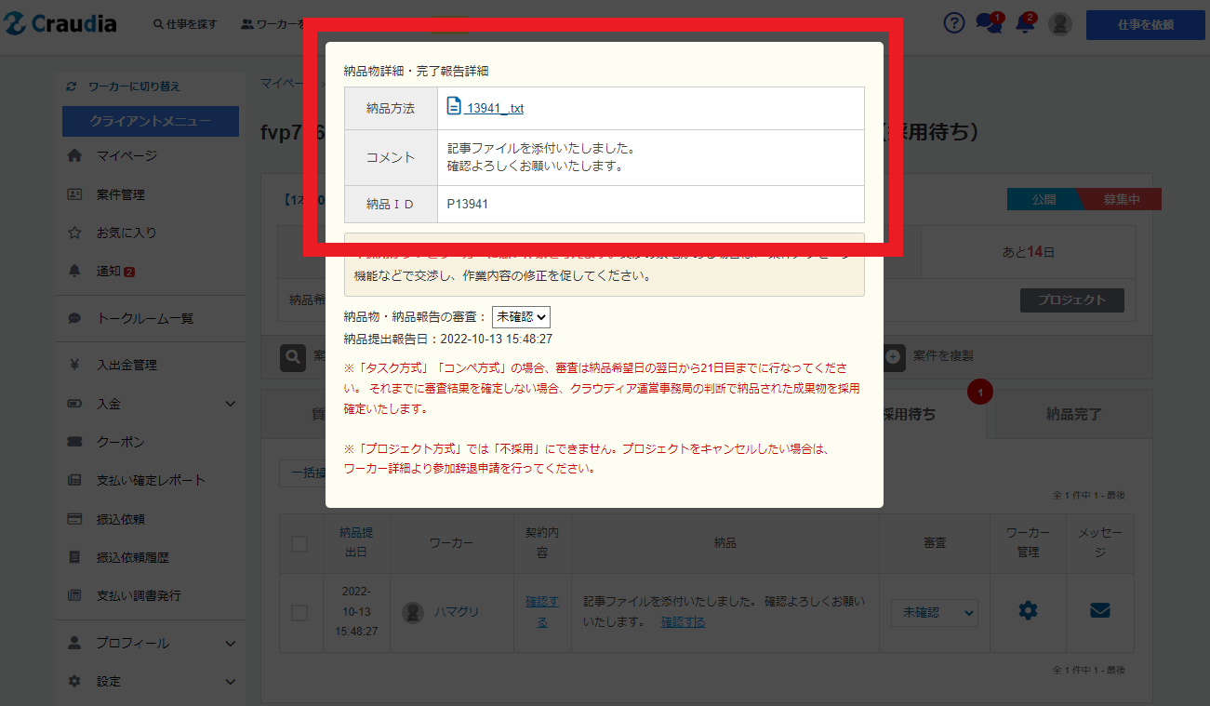
Task: Open the 審査 未確認 dropdown in table row
Action: (934, 613)
